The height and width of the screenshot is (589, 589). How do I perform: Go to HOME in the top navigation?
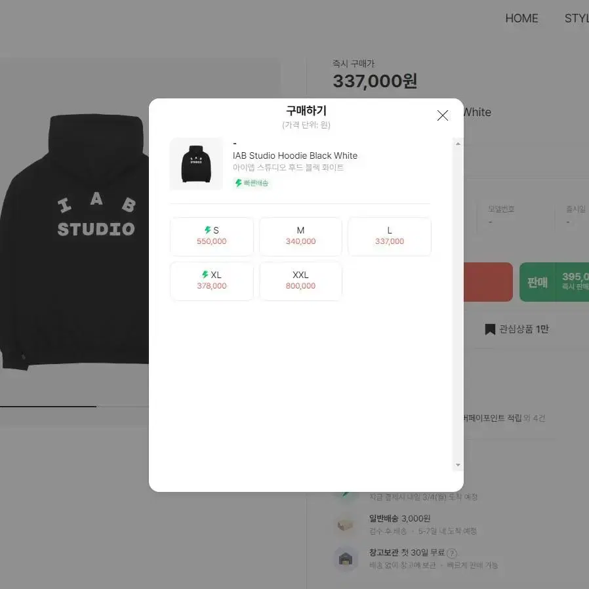point(521,18)
